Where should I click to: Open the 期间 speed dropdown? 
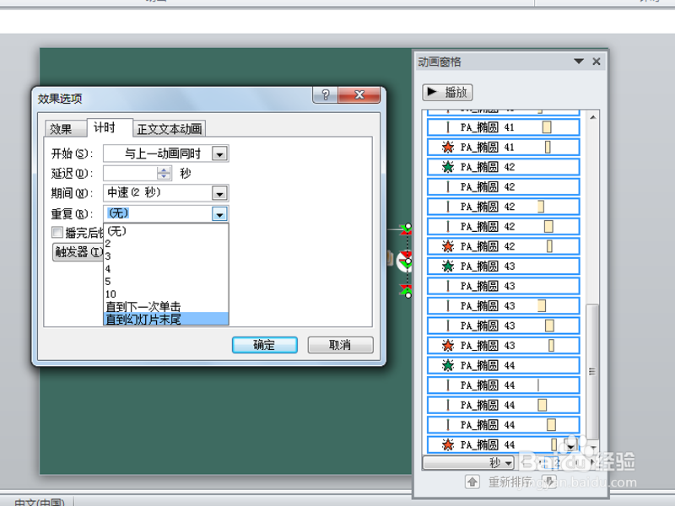coord(219,193)
